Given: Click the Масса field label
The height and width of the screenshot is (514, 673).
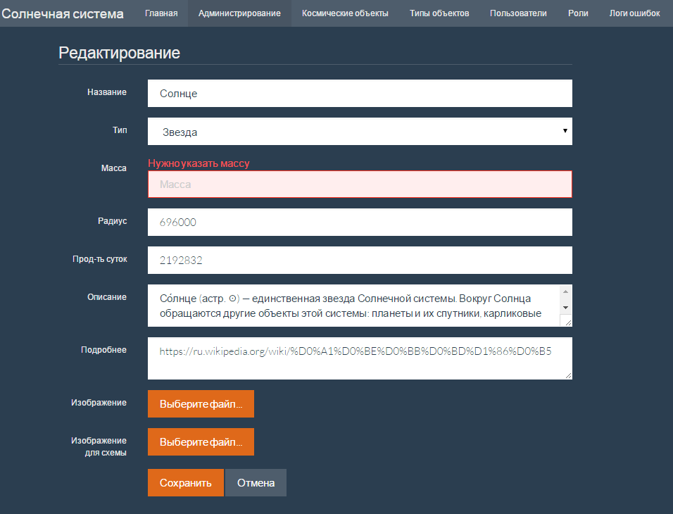Looking at the screenshot, I should [x=114, y=168].
